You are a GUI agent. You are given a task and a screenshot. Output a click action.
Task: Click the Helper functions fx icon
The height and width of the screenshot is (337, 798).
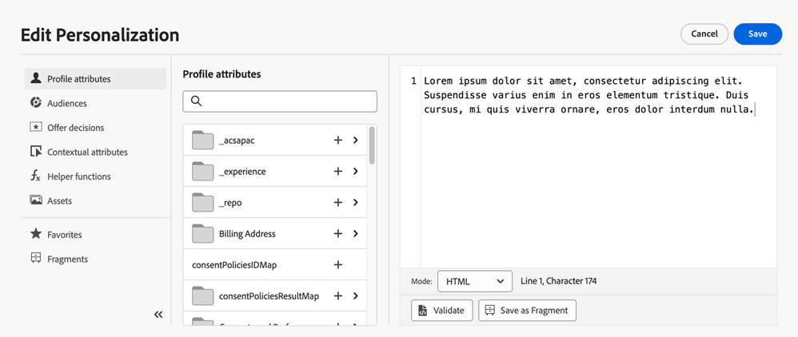pyautogui.click(x=35, y=176)
